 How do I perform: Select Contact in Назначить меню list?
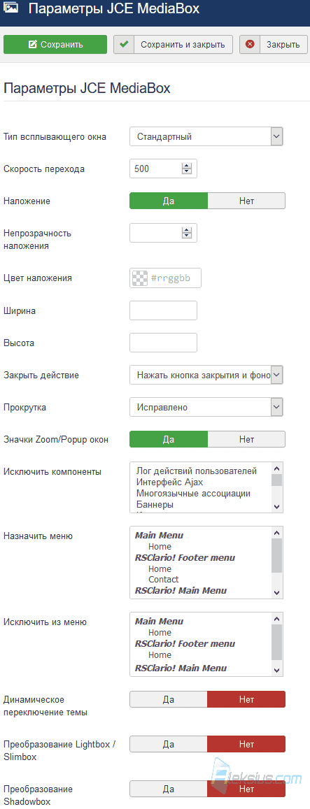[163, 580]
